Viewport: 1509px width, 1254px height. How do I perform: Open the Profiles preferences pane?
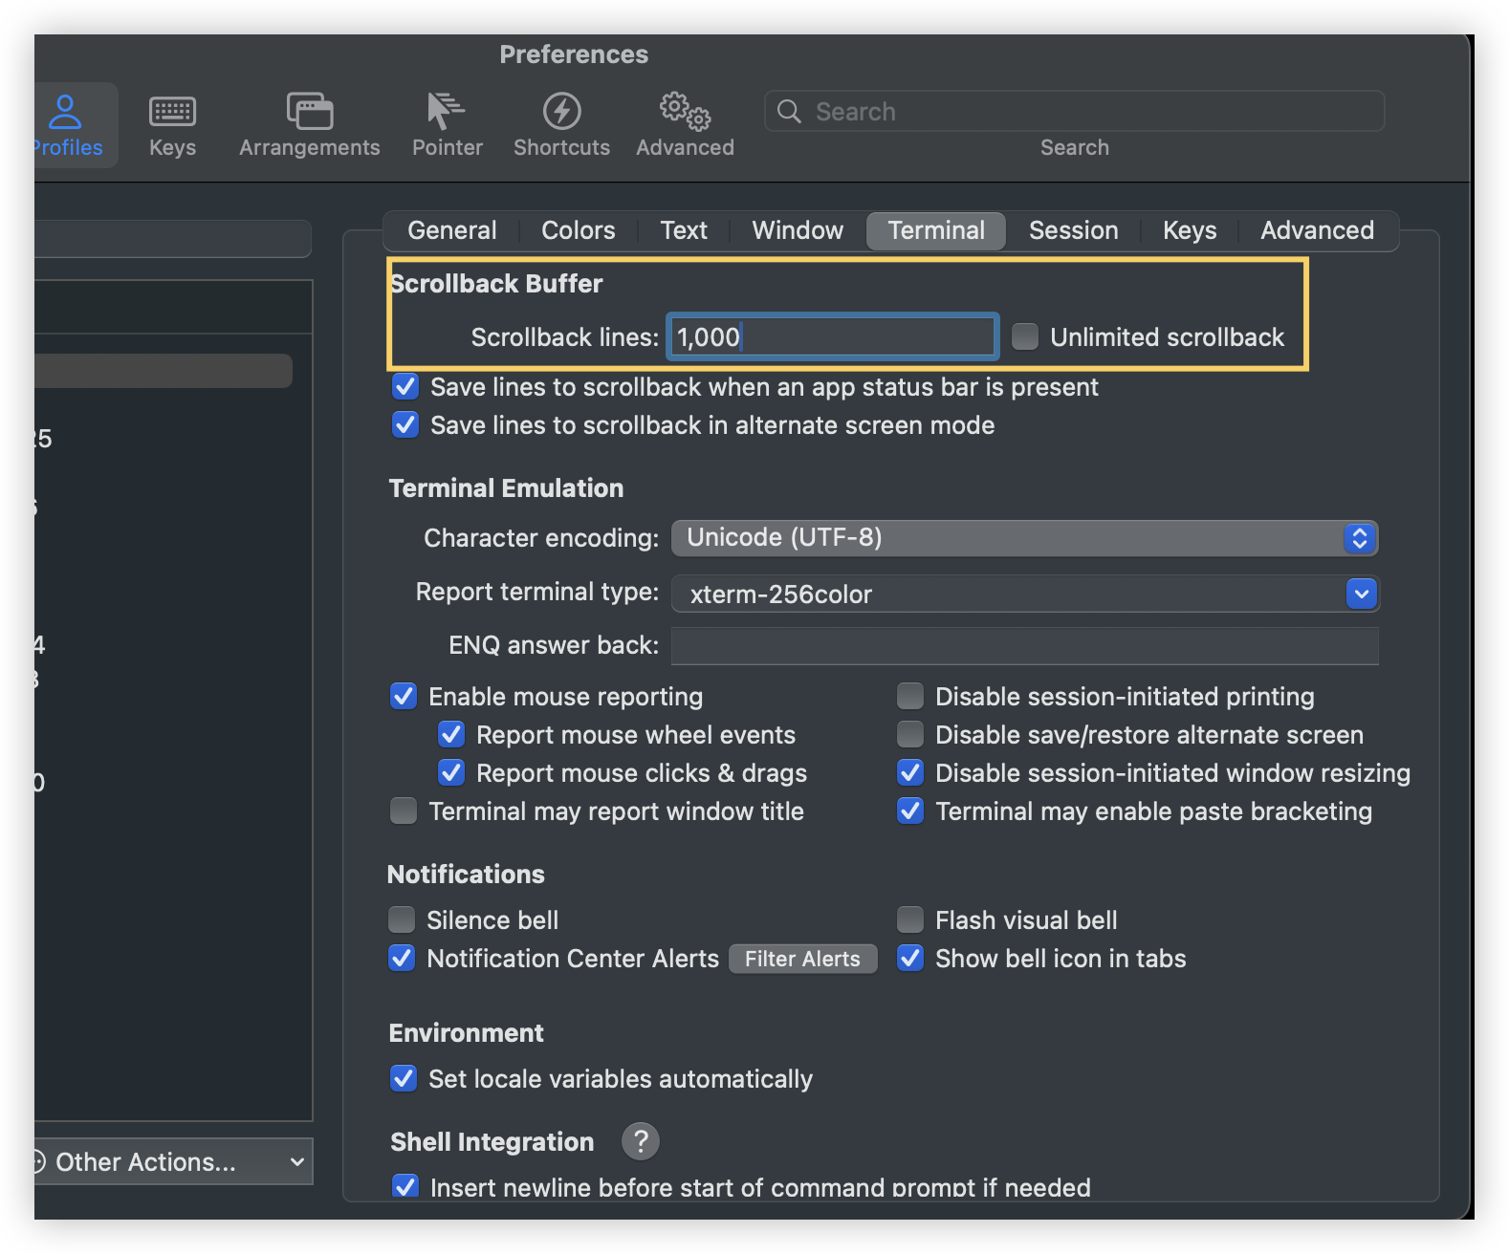pos(67,125)
